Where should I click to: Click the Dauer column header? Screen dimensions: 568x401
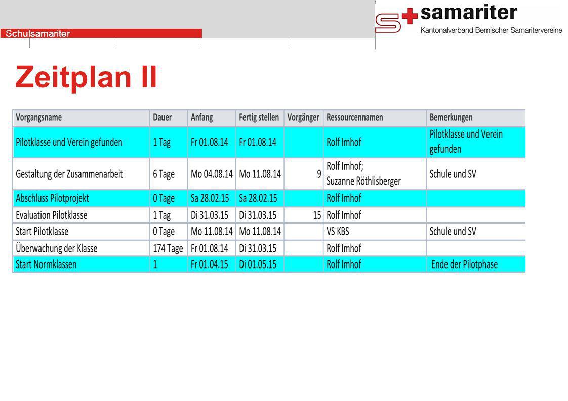[169, 118]
